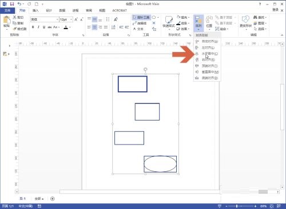Click the ellipse shape on the canvas

(160, 164)
